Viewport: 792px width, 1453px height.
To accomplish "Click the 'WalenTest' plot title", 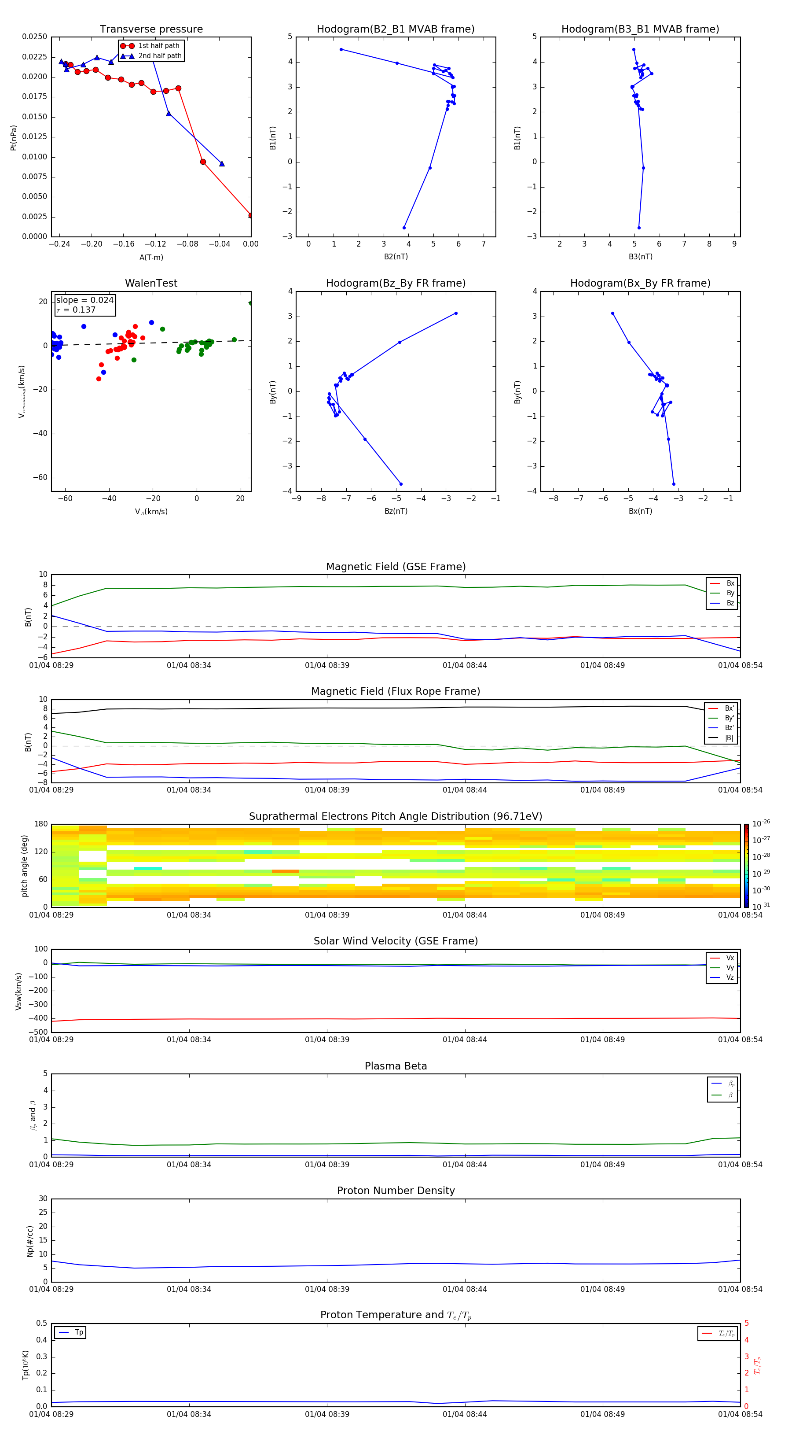I will click(x=151, y=283).
